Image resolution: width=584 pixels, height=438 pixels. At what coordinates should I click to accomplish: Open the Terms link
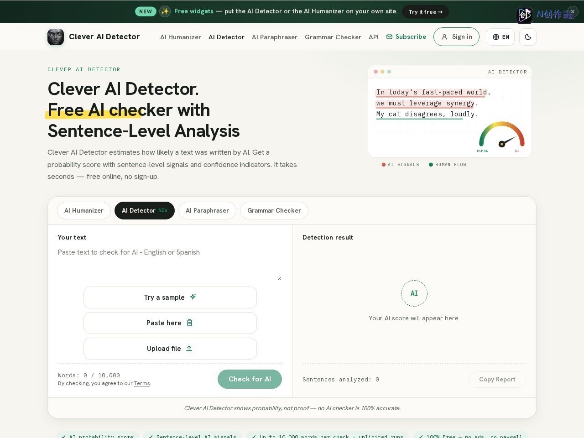tap(142, 383)
